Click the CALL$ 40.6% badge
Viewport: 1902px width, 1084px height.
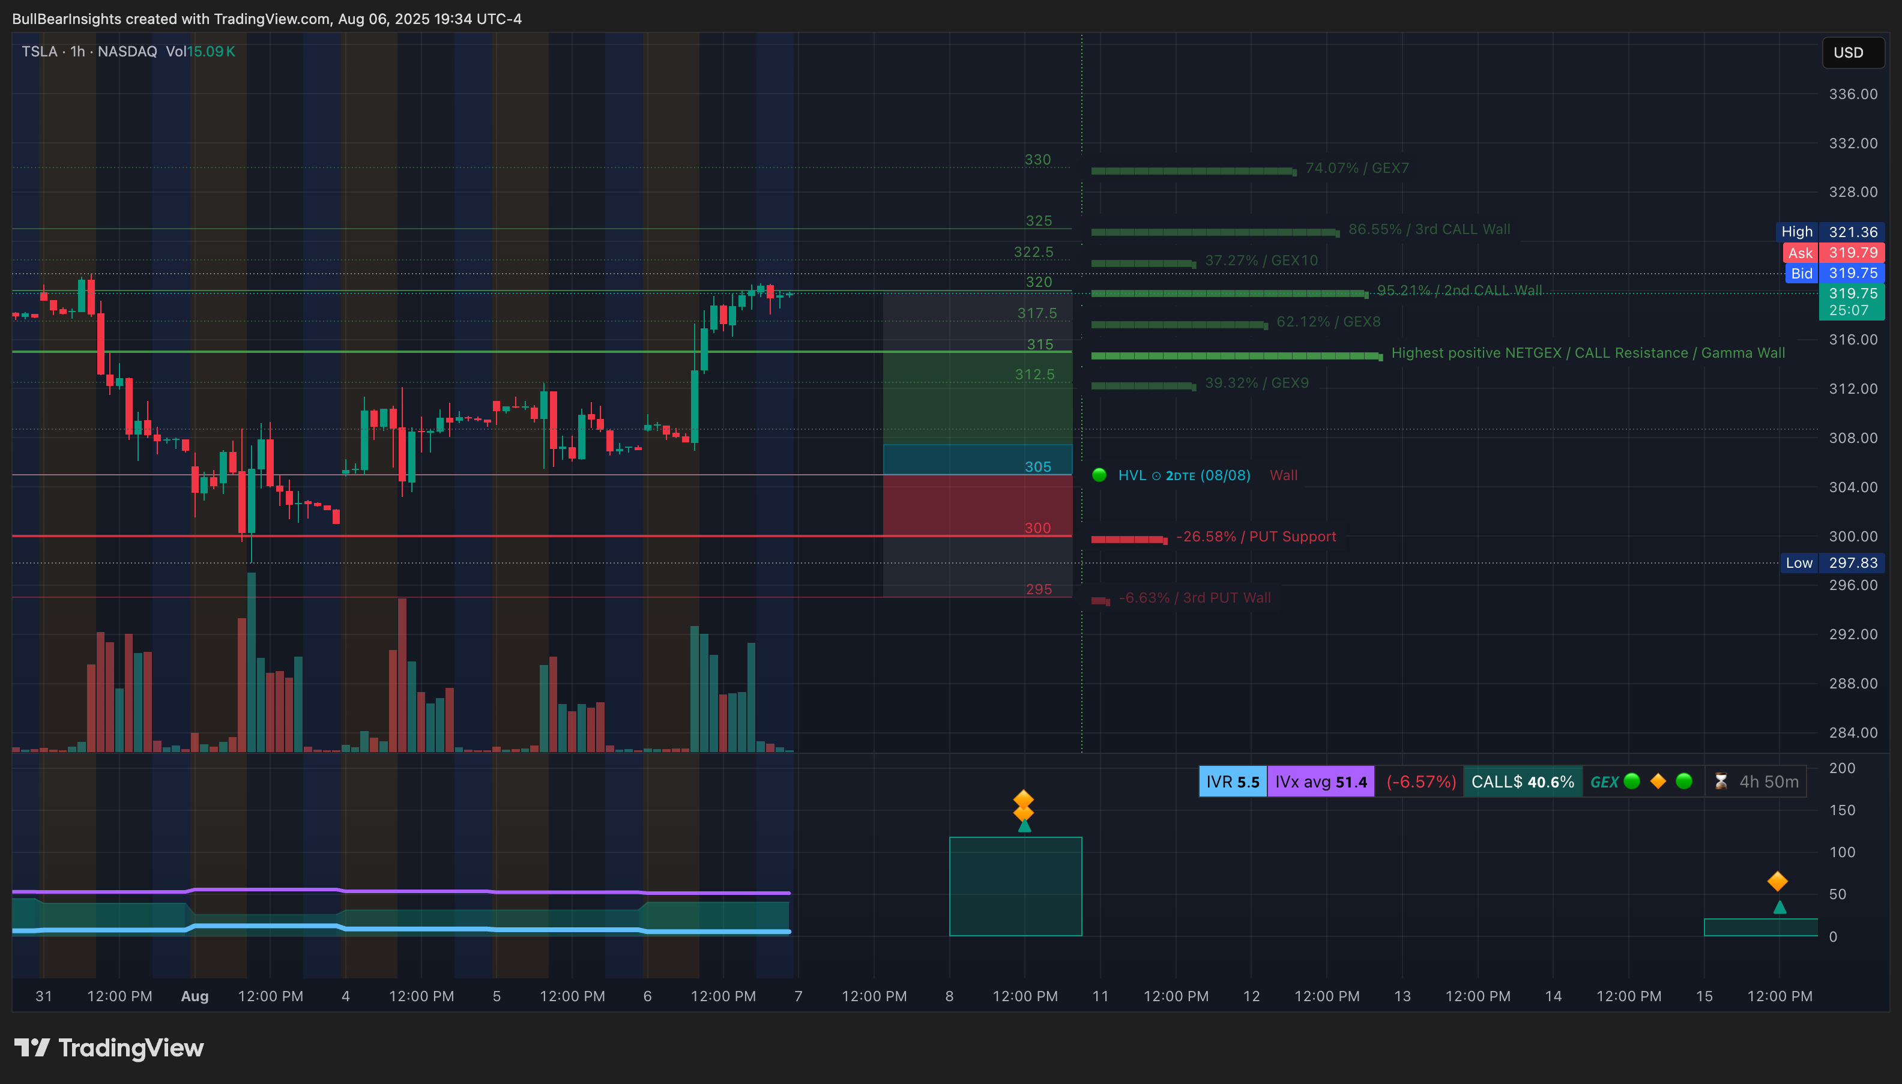click(1522, 781)
